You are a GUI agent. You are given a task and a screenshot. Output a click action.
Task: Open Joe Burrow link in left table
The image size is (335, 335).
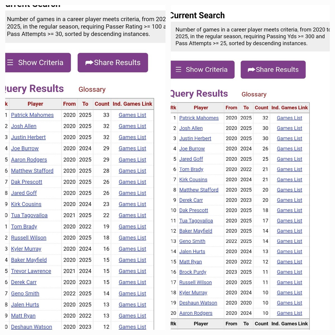(x=25, y=149)
